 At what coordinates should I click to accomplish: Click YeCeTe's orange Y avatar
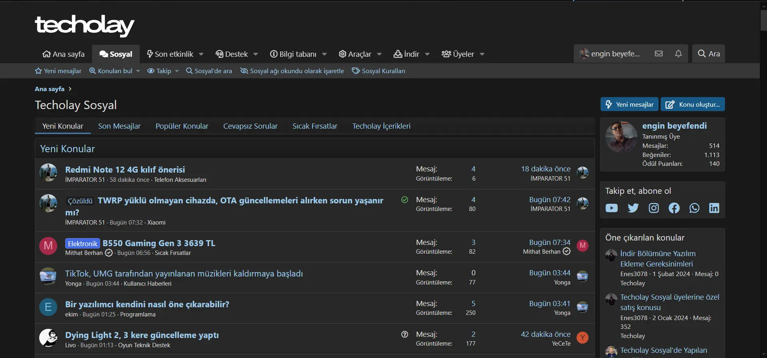pos(583,338)
